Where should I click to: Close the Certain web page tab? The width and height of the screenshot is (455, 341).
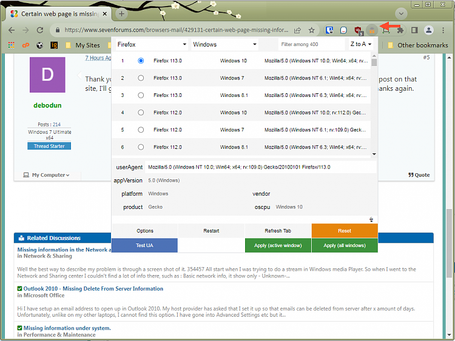coord(105,13)
